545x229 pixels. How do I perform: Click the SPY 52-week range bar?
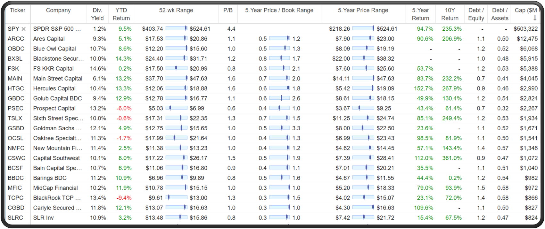177,28
